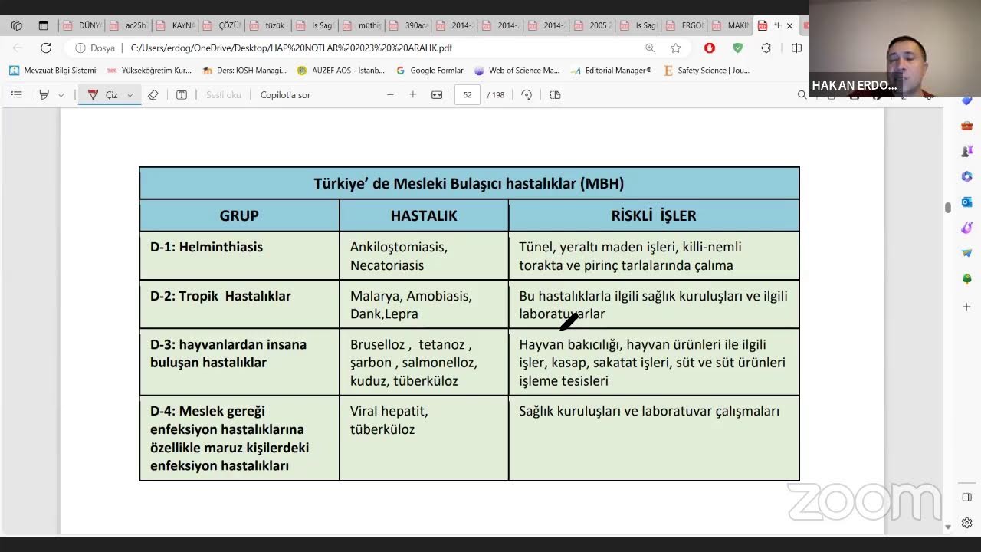Add this page to favorites with star
The width and height of the screenshot is (981, 552).
(675, 48)
